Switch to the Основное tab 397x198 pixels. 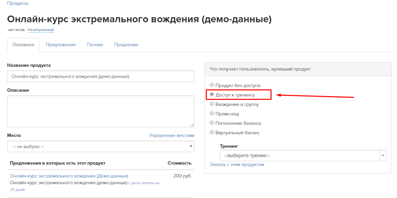[23, 45]
